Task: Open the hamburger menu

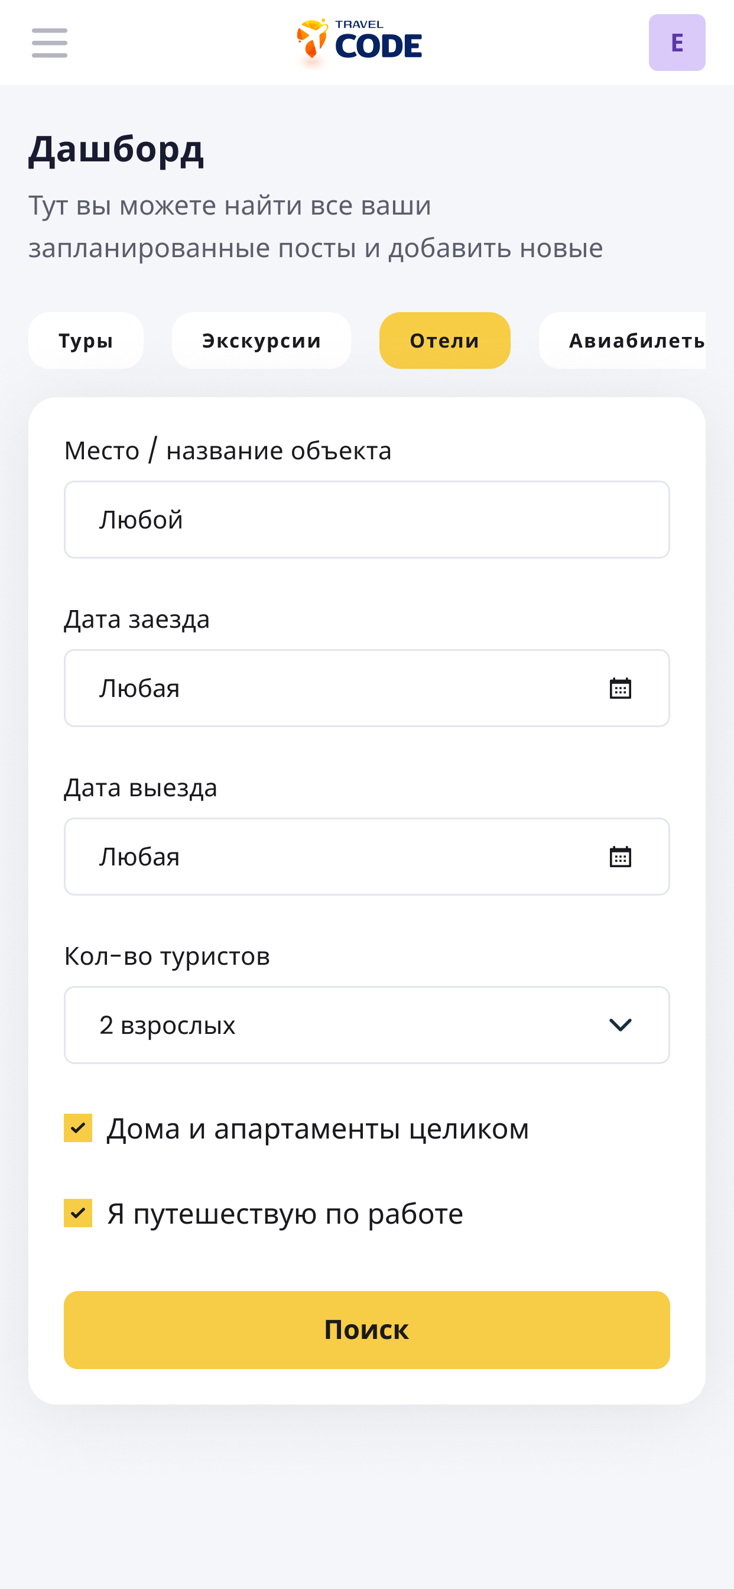Action: pyautogui.click(x=49, y=43)
